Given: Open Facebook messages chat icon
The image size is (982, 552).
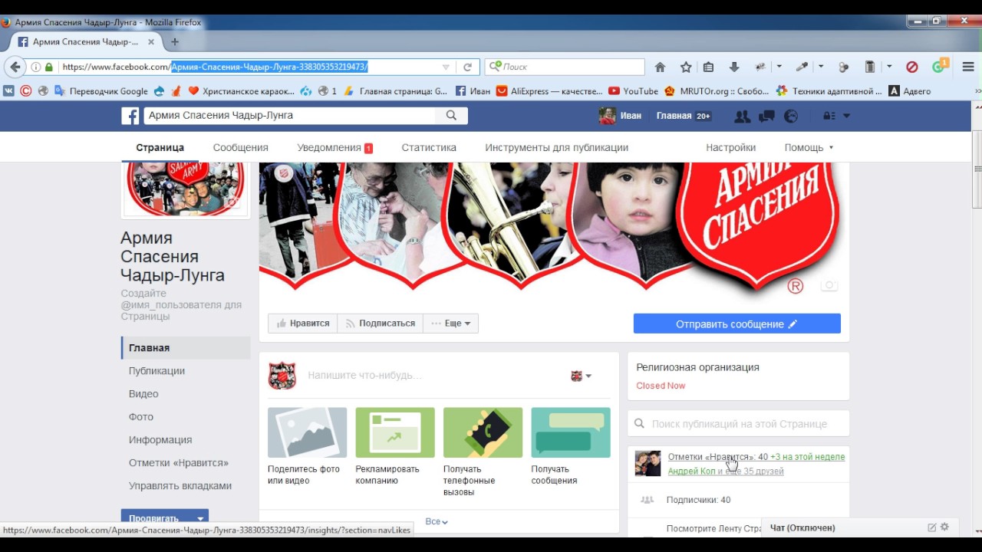Looking at the screenshot, I should pyautogui.click(x=766, y=117).
